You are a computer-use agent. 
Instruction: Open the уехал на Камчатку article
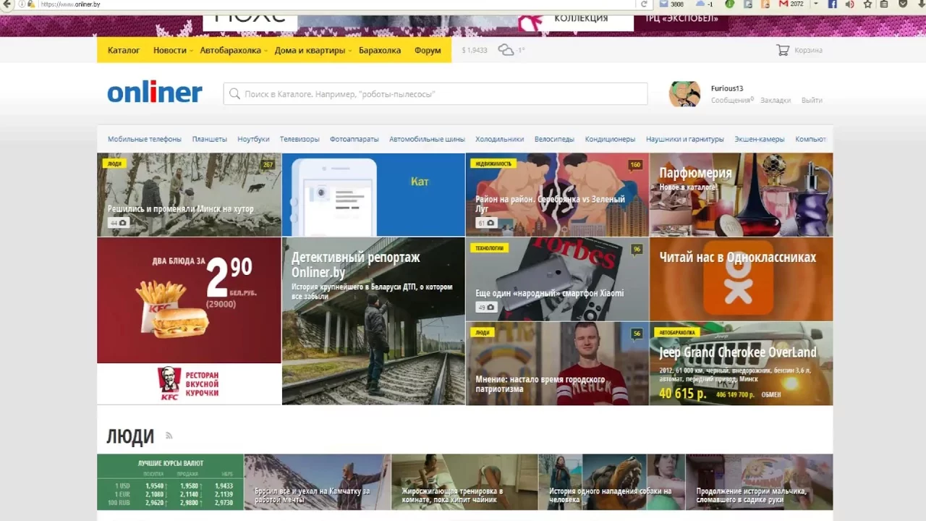point(318,482)
